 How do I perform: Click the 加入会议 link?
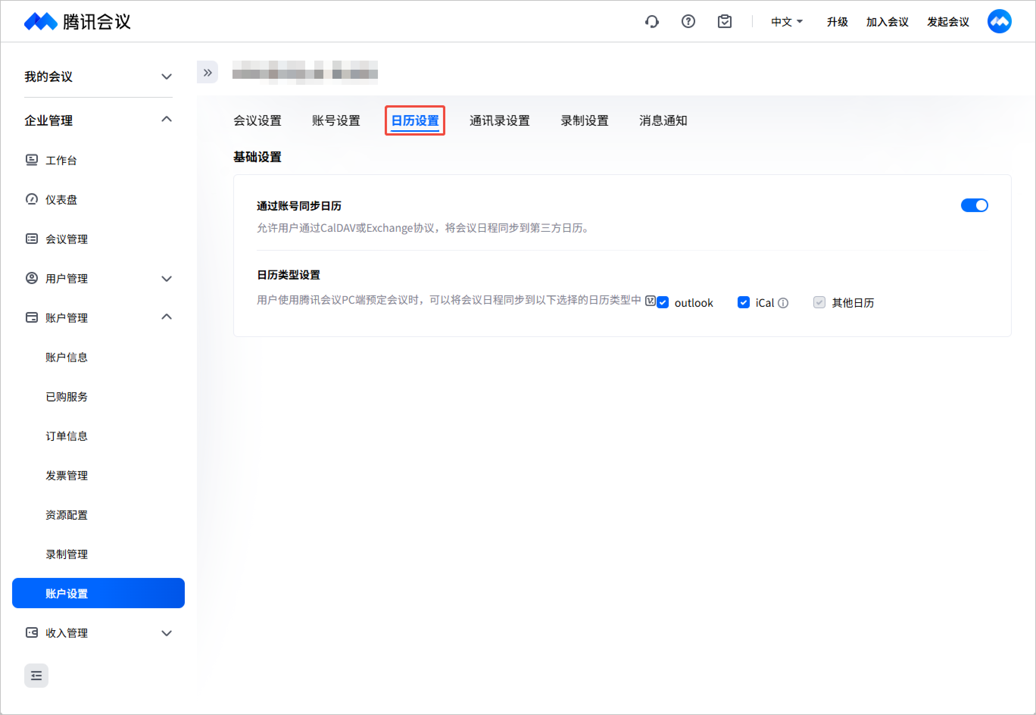click(x=887, y=22)
